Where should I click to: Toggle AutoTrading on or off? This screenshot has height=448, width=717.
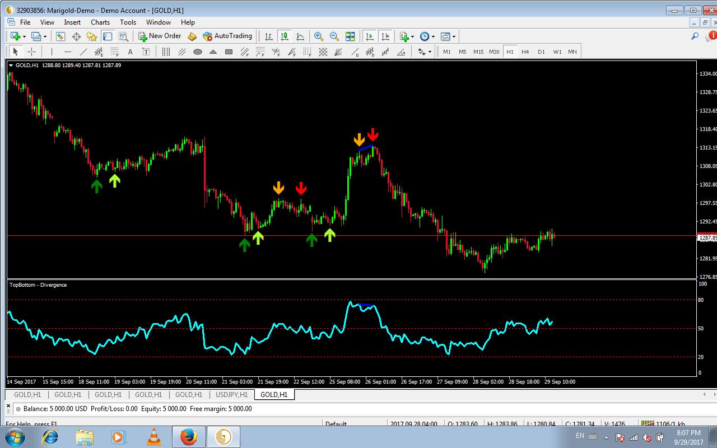point(227,36)
